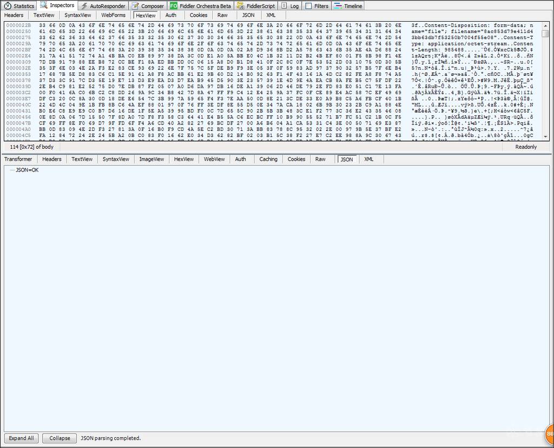Click the Expand All button
The height and width of the screenshot is (448, 554).
21,438
